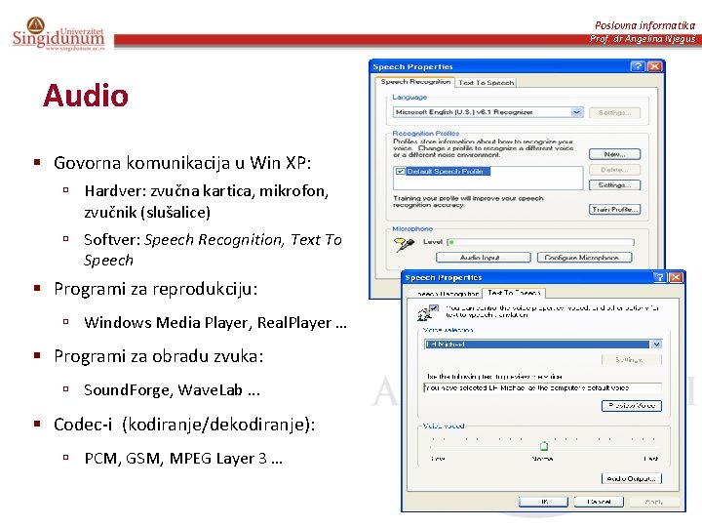Toggle the Default Speech Profile checkbox
This screenshot has height=527, width=702.
pyautogui.click(x=401, y=171)
